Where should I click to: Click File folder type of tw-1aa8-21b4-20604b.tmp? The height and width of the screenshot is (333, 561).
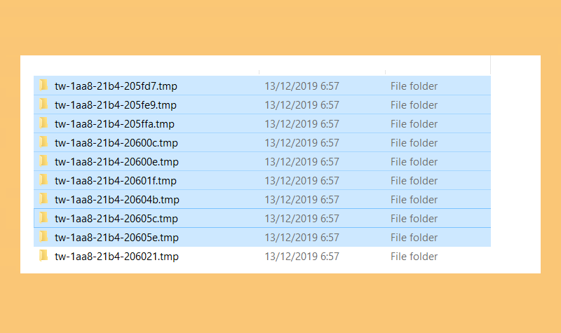[414, 200]
